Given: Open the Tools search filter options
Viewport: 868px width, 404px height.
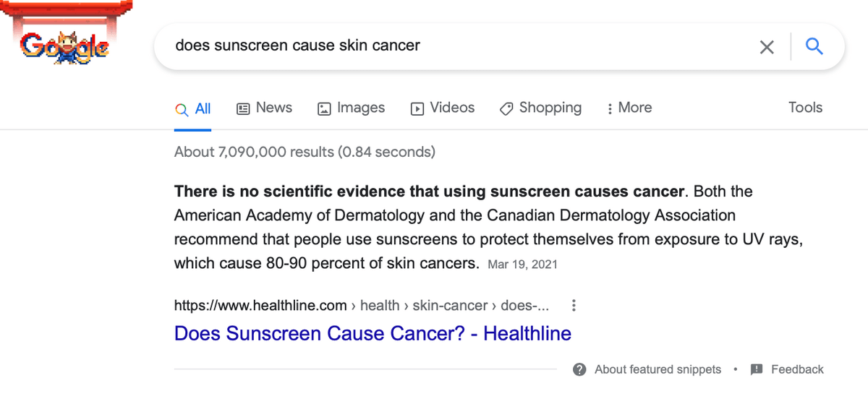Looking at the screenshot, I should (x=805, y=108).
